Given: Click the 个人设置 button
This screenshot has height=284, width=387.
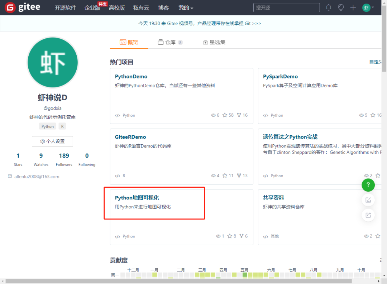Looking at the screenshot, I should point(52,141).
